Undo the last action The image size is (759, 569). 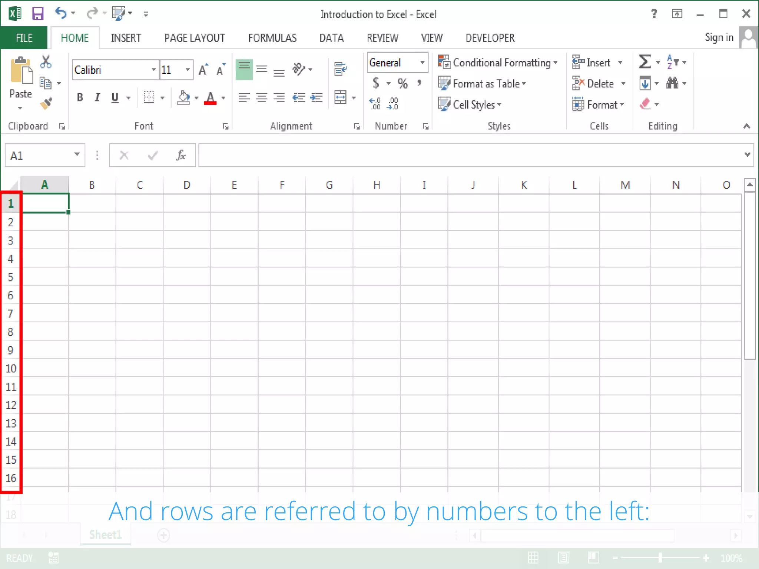tap(61, 13)
